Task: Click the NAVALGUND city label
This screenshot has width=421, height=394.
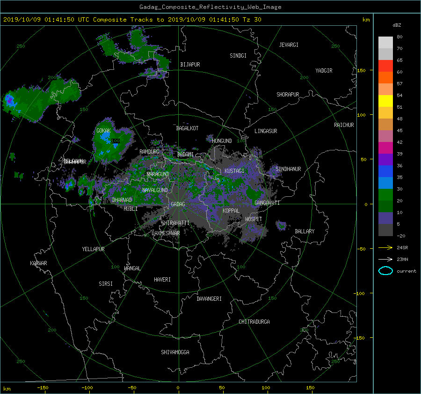Action: [155, 190]
